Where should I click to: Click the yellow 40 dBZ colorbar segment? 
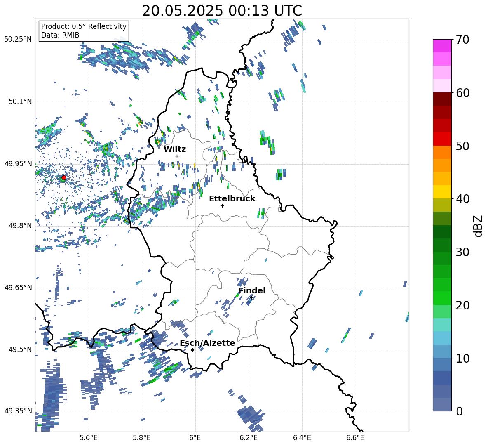tap(442, 192)
